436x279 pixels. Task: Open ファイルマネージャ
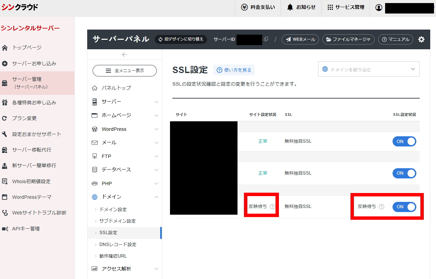(348, 39)
